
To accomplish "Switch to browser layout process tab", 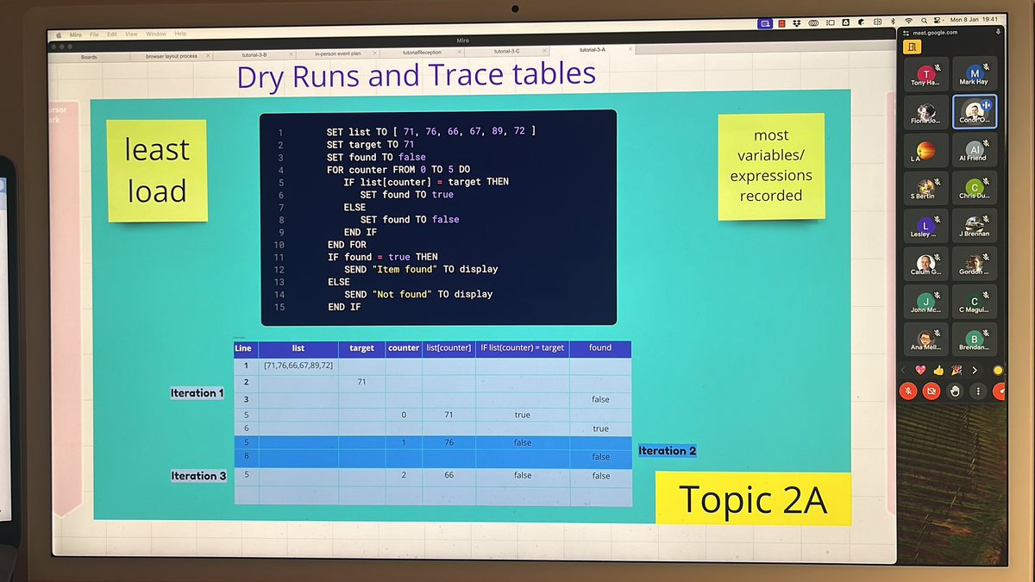I will point(171,56).
